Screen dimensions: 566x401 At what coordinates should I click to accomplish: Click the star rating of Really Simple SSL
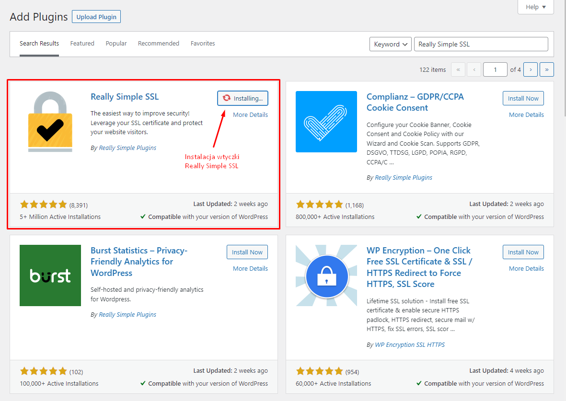tap(43, 205)
